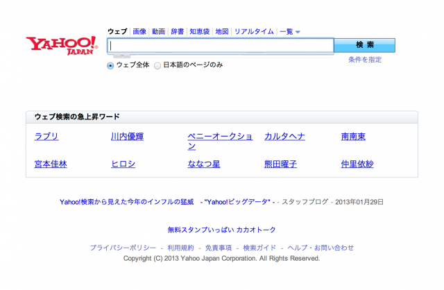This screenshot has height=290, width=444.
Task: Open the プライバシーポリシー link
Action: [x=123, y=248]
